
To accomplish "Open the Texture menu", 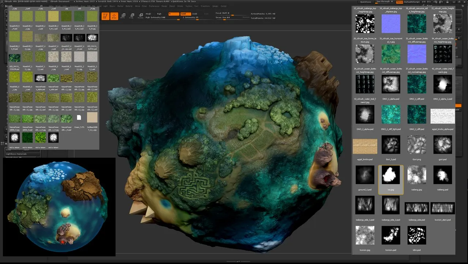I will point(188,6).
